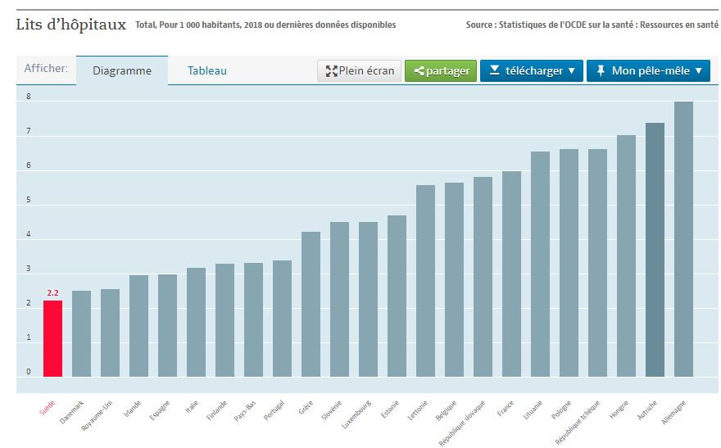Click the Lits d'hôpitaux chart title
The width and height of the screenshot is (721, 448).
71,25
